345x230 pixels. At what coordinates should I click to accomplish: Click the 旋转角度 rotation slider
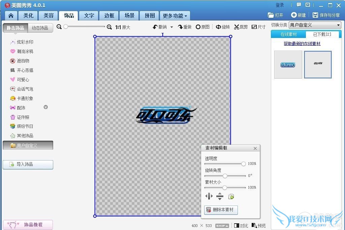225,176
